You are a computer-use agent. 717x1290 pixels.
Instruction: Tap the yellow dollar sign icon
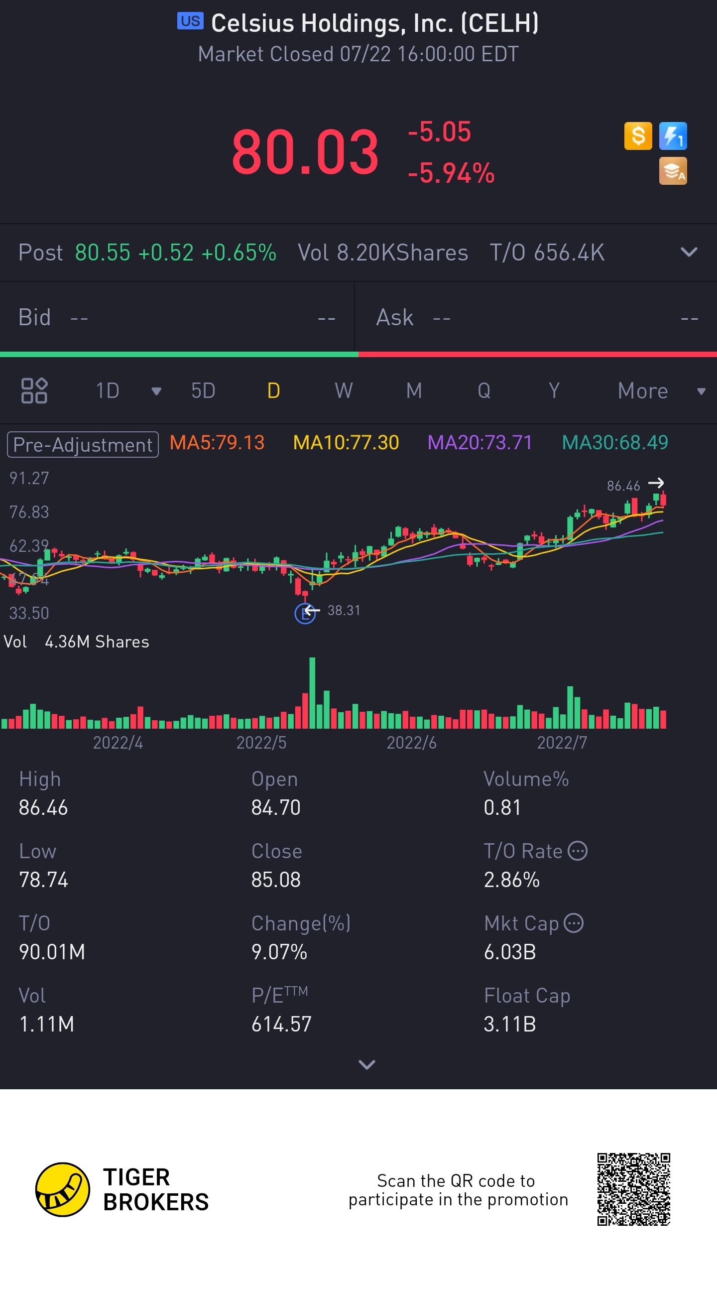click(x=638, y=135)
